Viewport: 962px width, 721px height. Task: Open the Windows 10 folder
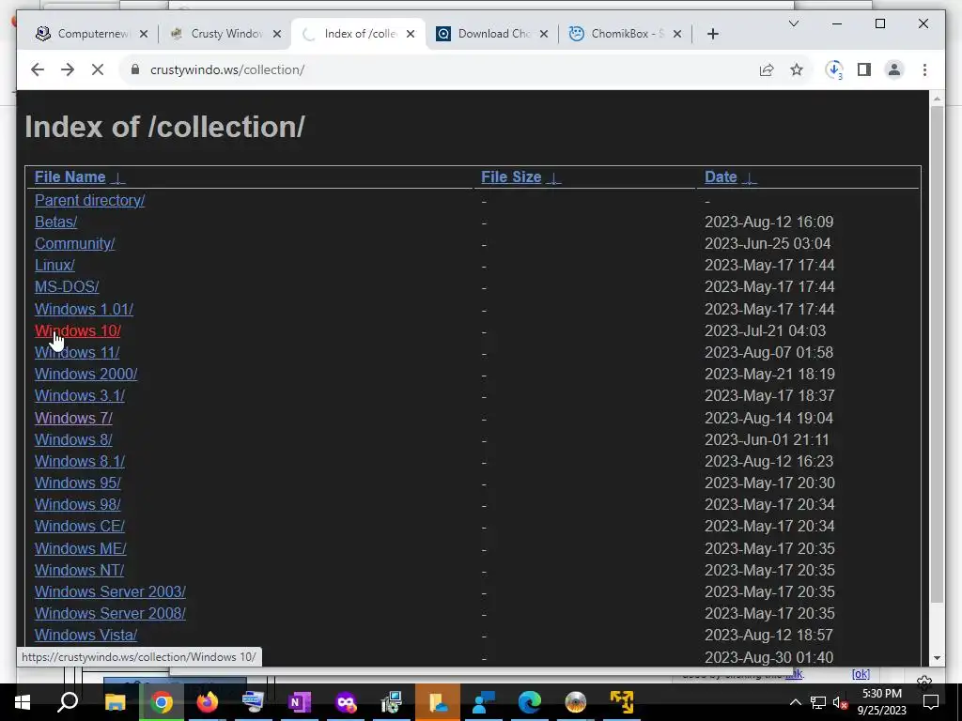coord(77,331)
